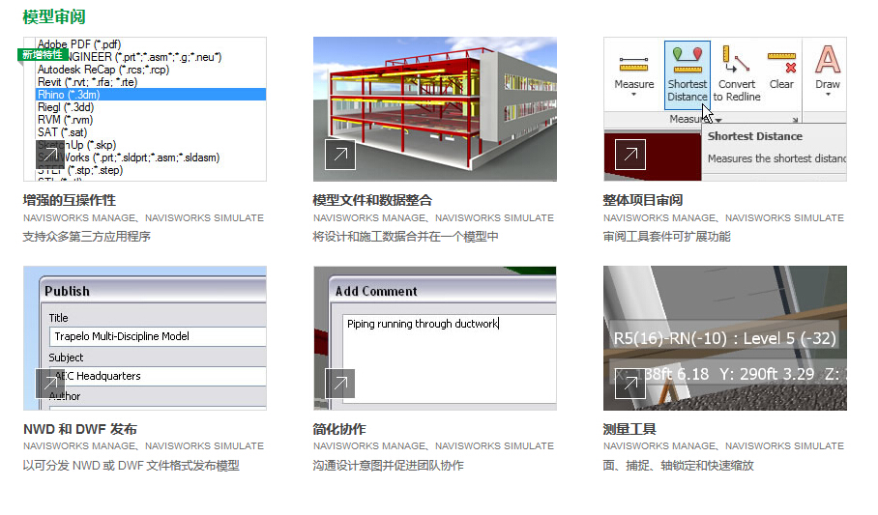Click expand arrow icon on interoperability thumbnail

[50, 155]
